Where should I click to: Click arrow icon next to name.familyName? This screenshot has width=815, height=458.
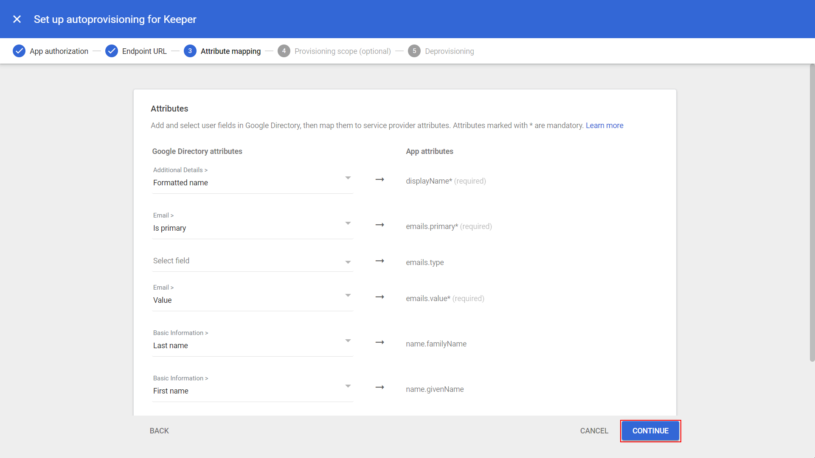380,343
